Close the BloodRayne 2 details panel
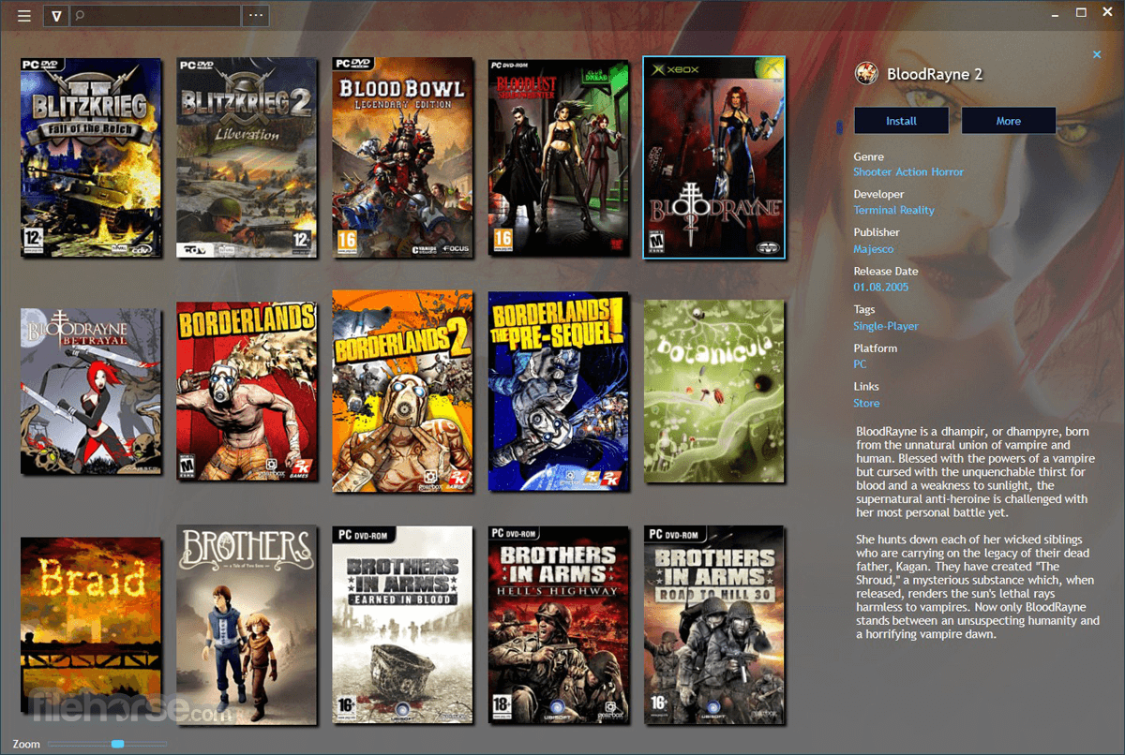 click(1097, 54)
